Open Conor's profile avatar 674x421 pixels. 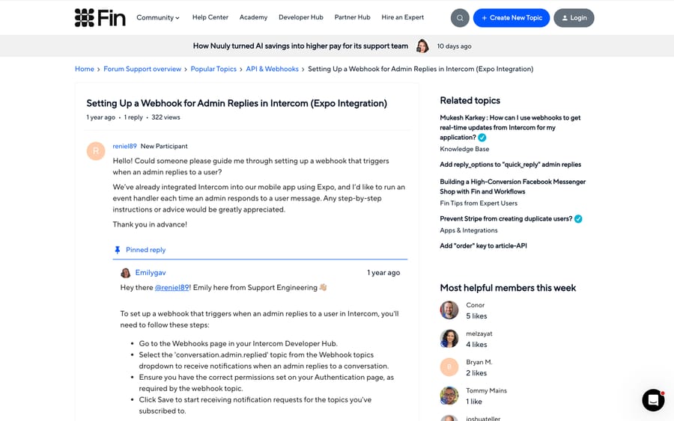[449, 310]
